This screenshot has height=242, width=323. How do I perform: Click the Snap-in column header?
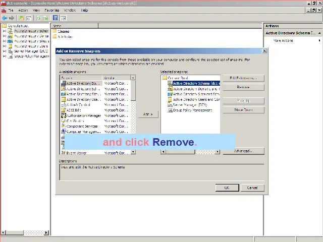81,78
